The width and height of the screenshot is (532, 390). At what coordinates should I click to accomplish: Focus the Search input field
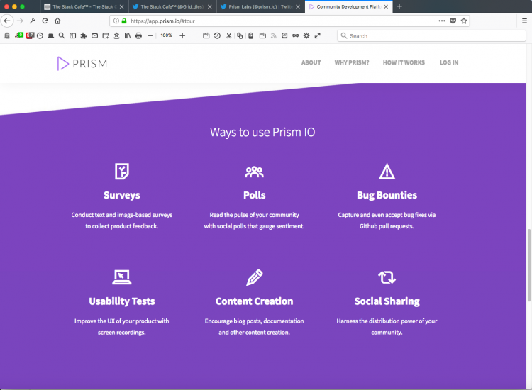pyautogui.click(x=431, y=35)
